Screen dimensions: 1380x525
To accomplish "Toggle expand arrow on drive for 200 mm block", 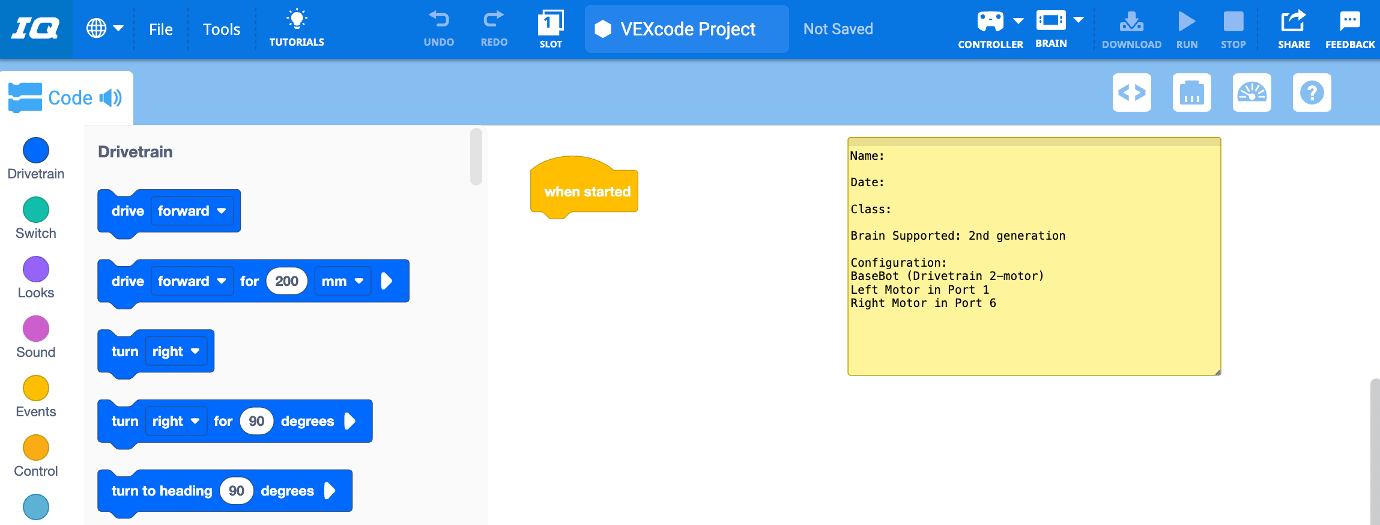I will [387, 281].
